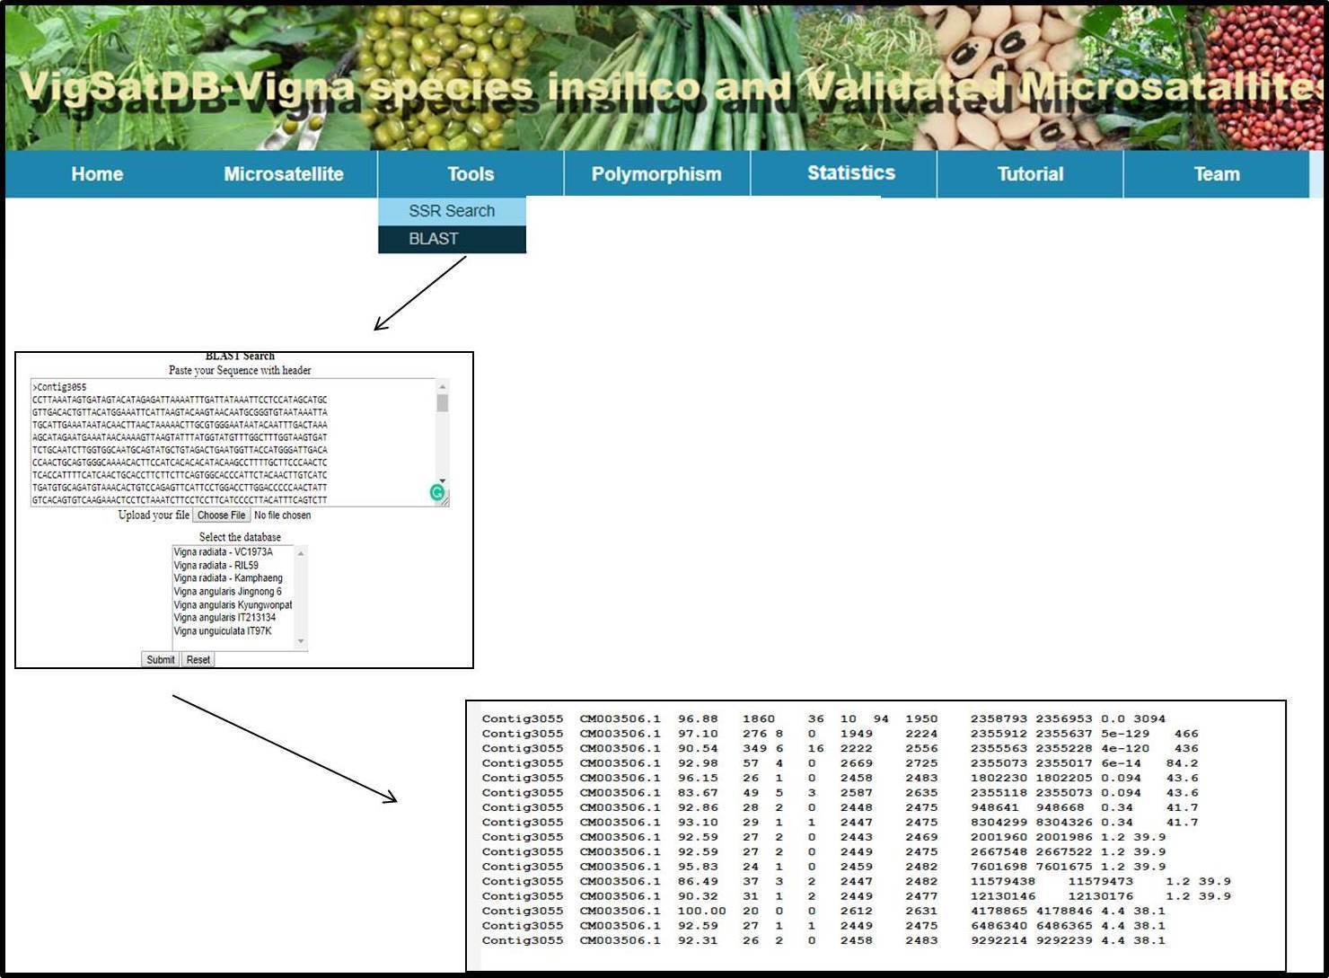The height and width of the screenshot is (978, 1329).
Task: Click sequence box scroll-down arrow
Action: pos(442,481)
